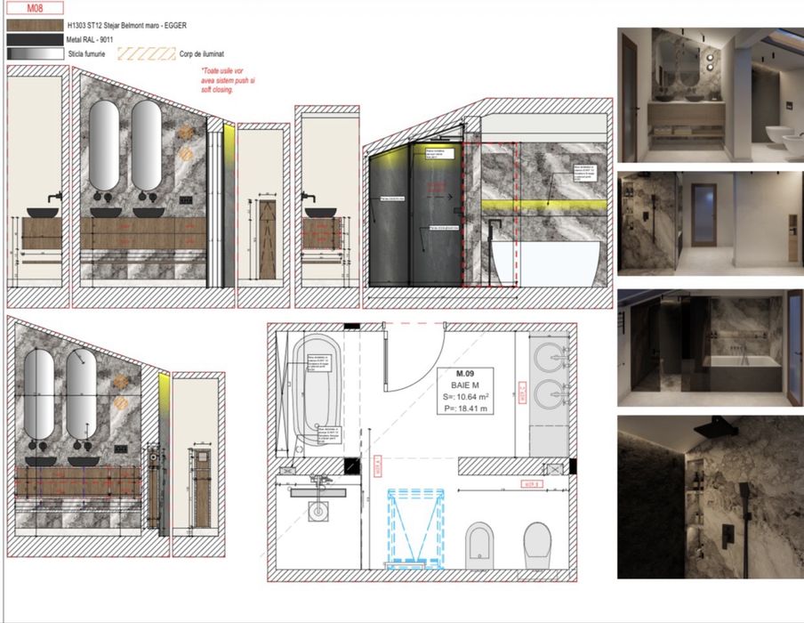Click the 'Sticla fumurie' legend text
Image resolution: width=804 pixels, height=623 pixels.
[86, 54]
